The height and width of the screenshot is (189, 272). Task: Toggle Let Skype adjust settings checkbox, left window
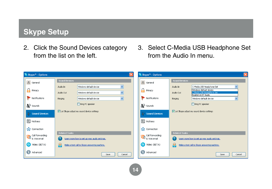pos(59,111)
